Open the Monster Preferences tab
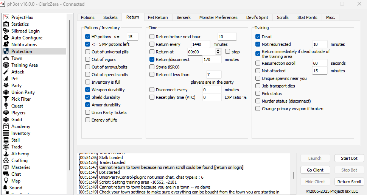The height and width of the screenshot is (195, 367). coord(218,17)
